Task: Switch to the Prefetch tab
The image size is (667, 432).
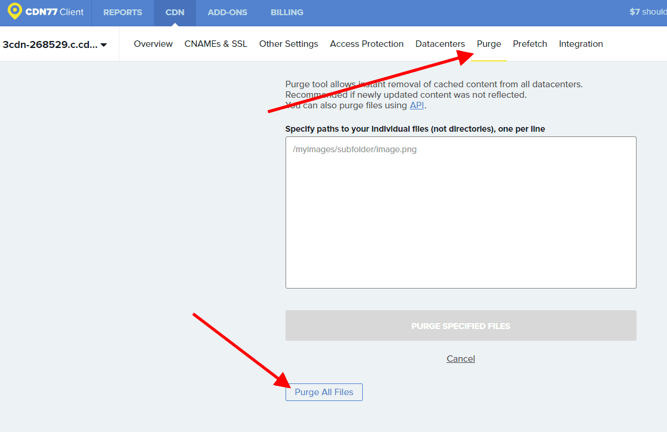Action: [530, 44]
